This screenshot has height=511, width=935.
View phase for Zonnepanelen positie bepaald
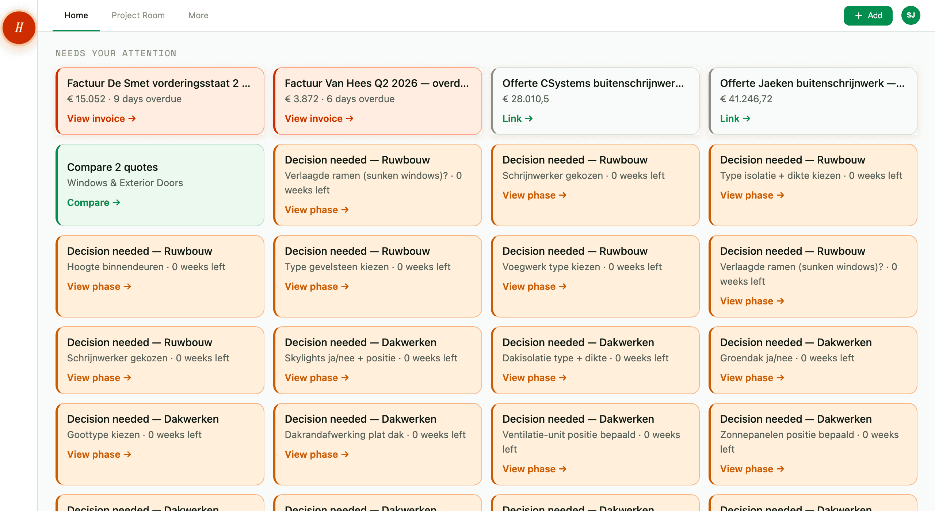click(x=752, y=469)
